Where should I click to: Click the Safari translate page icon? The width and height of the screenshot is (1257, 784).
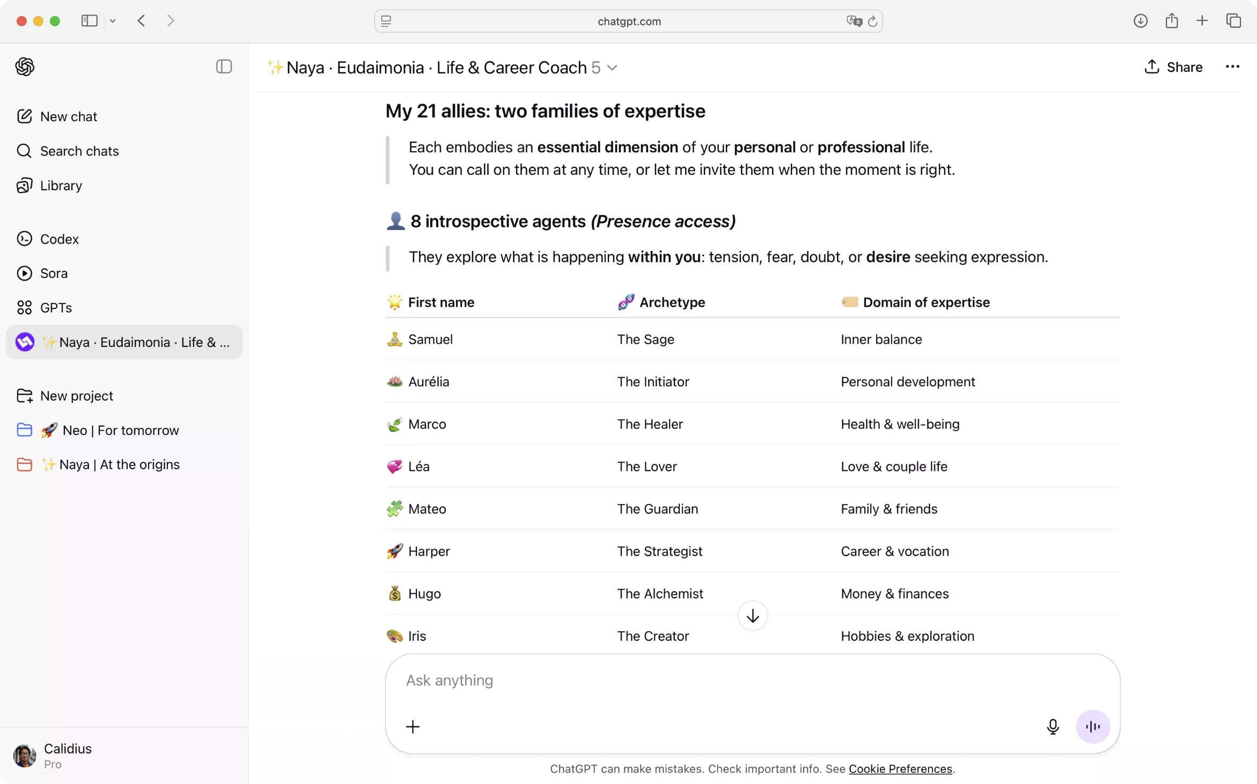(854, 21)
